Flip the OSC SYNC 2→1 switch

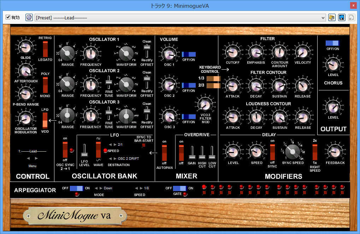coord(65,150)
